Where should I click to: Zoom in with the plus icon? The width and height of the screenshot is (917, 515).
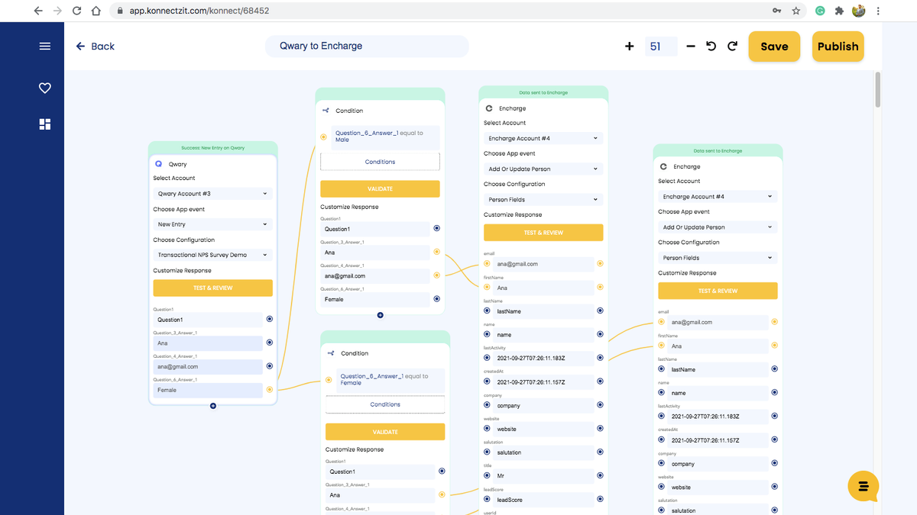pyautogui.click(x=630, y=46)
